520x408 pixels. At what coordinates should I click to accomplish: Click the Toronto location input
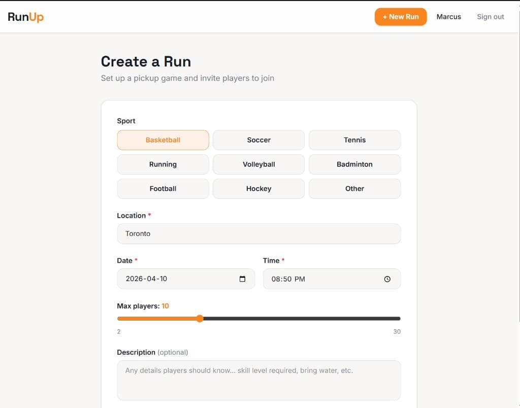coord(259,233)
